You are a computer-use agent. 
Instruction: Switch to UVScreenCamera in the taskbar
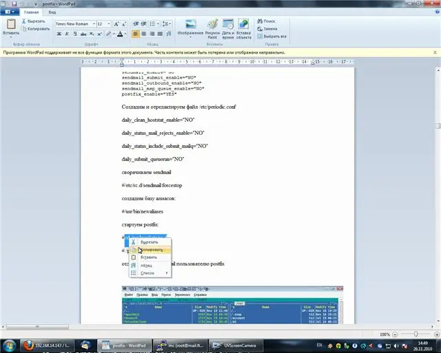coord(236,345)
